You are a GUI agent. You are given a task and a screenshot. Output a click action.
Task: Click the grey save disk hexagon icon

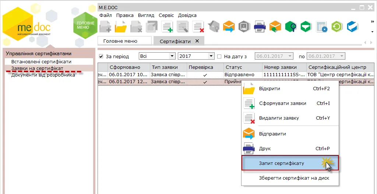coord(244,27)
